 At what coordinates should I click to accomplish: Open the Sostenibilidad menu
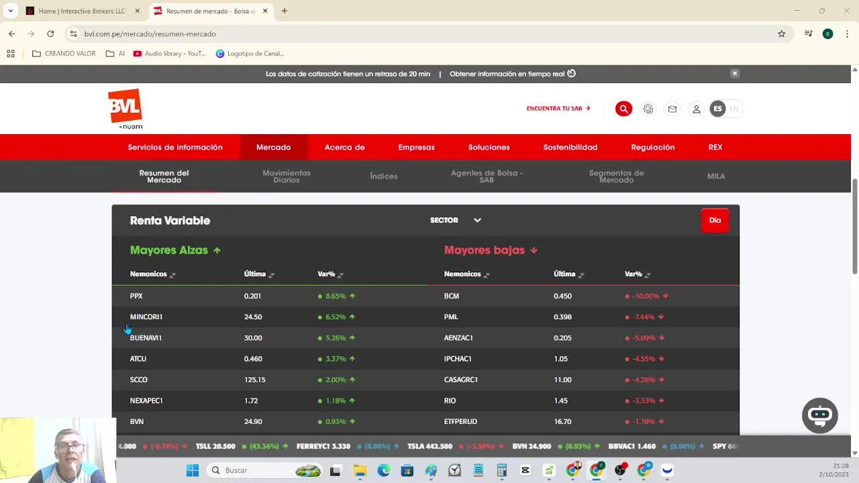coord(570,147)
